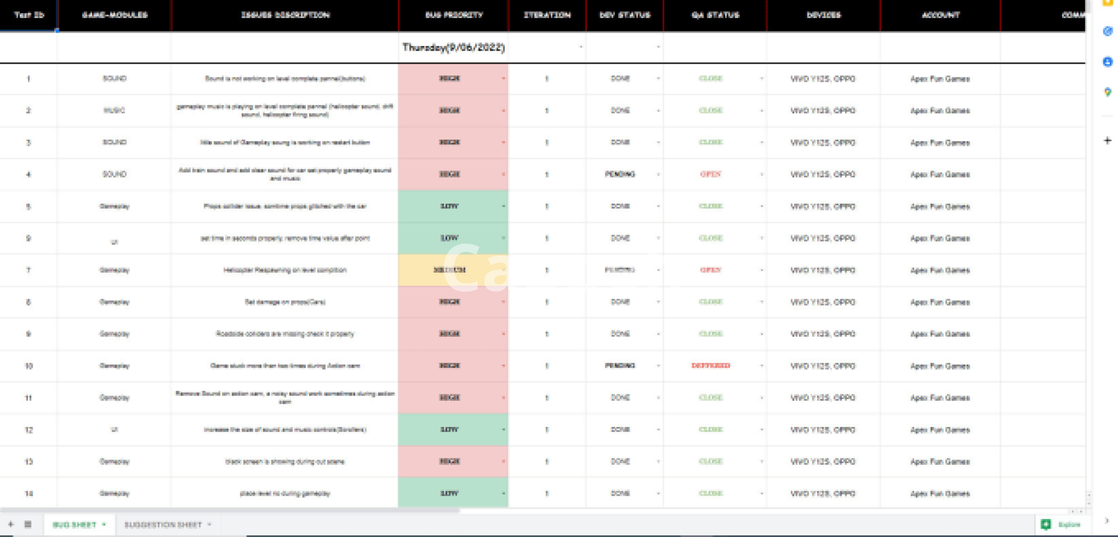
Task: Click the Get add-ons plus icon
Action: pyautogui.click(x=1108, y=140)
